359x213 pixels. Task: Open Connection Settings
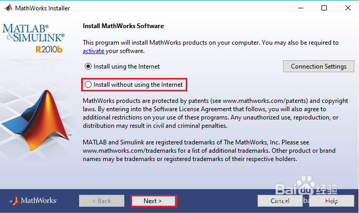click(x=318, y=66)
